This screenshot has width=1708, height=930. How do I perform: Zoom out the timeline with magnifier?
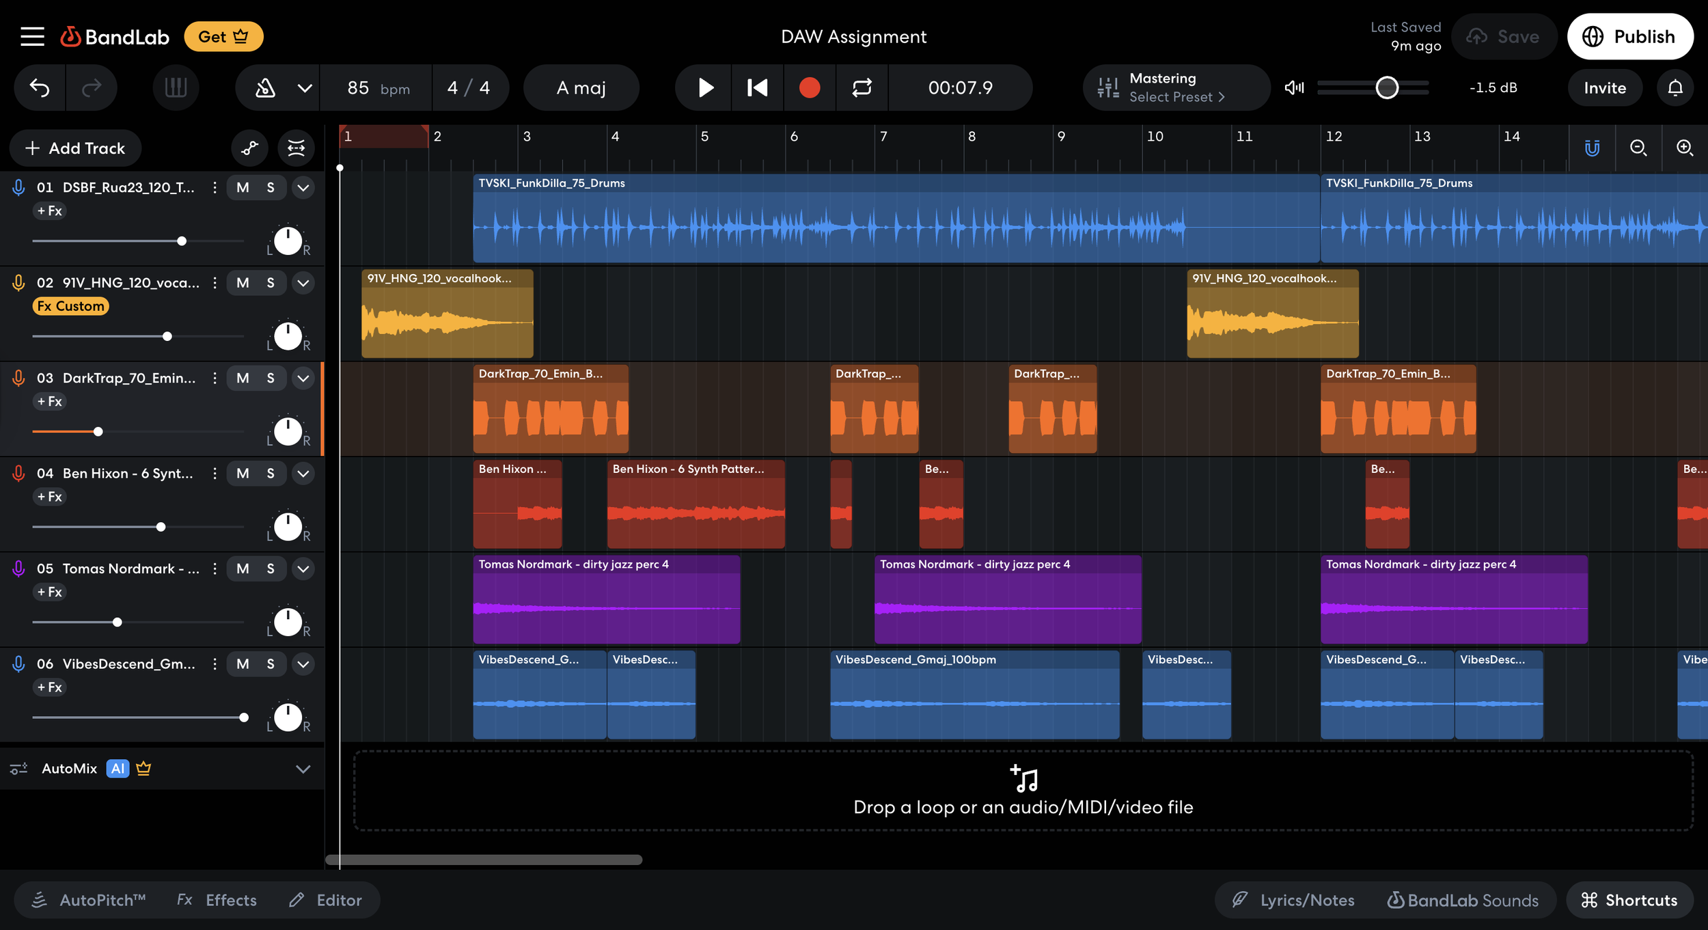pos(1638,148)
